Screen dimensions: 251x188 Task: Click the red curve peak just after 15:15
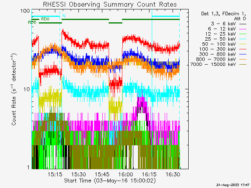(63, 31)
